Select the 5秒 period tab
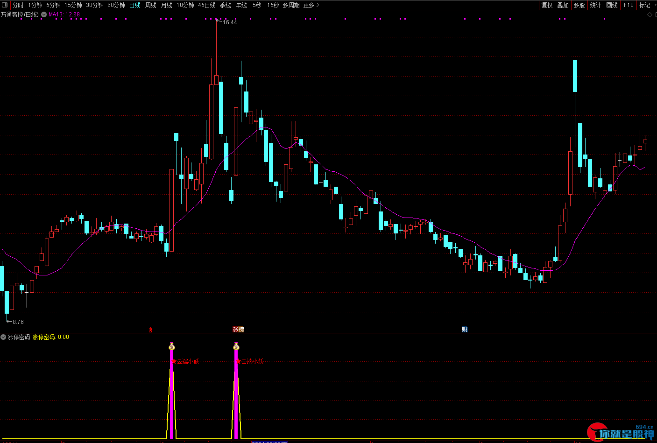 click(x=257, y=5)
